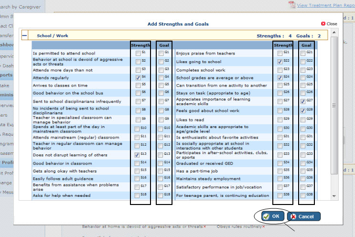Viewport: 355px width, 237px height.
Task: Check S16 Easily follows adult guidance
Action: click(137, 179)
